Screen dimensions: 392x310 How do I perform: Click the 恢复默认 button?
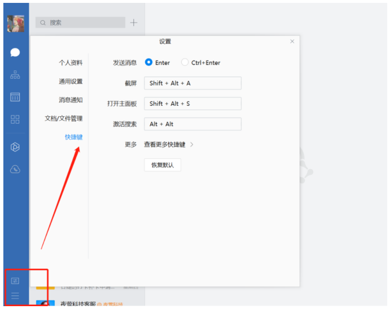(x=163, y=165)
